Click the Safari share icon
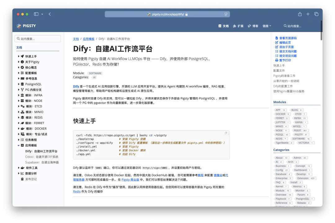The width and height of the screenshot is (335, 223). (300, 14)
